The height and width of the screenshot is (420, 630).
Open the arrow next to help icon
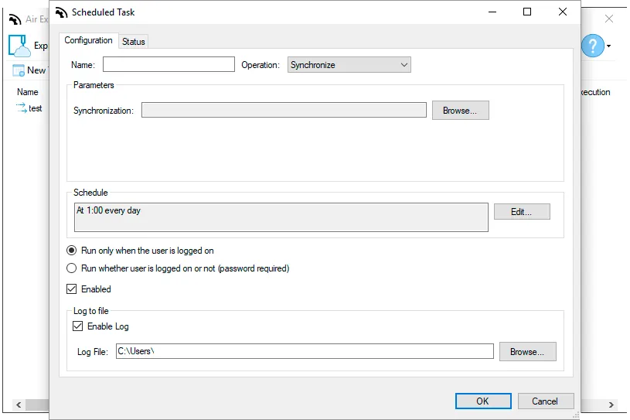[x=608, y=46]
